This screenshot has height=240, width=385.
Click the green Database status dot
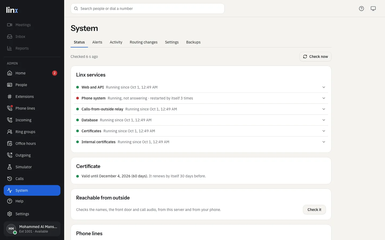78,120
